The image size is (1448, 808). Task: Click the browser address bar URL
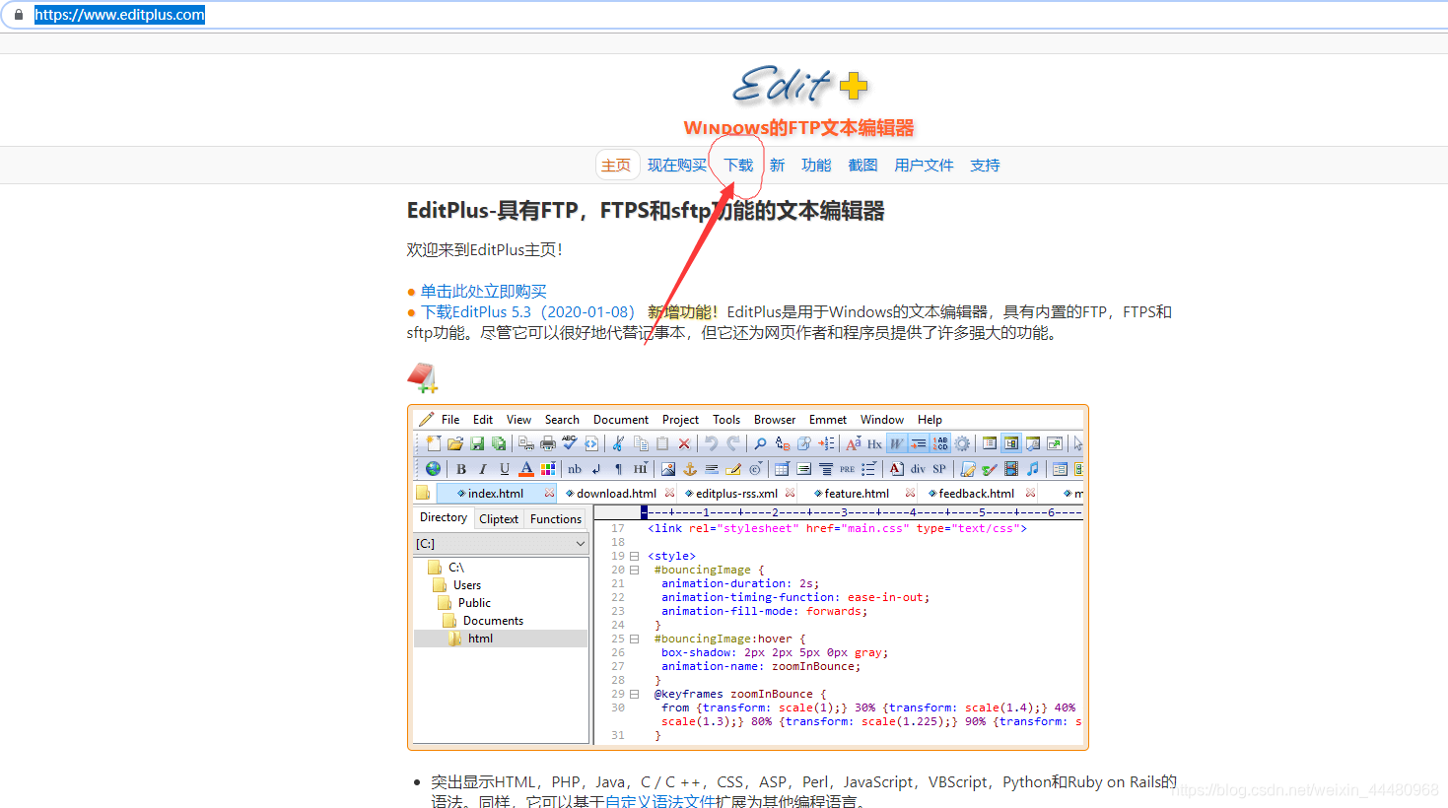[x=119, y=15]
